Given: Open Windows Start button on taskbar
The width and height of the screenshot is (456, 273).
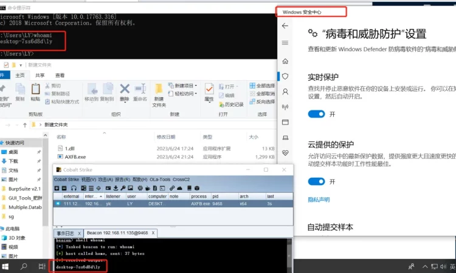Looking at the screenshot, I should [5, 266].
